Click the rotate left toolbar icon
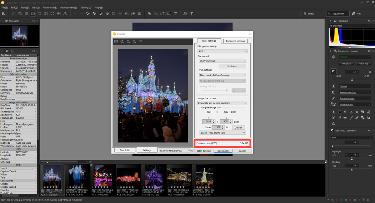375x203 pixels. [126, 14]
